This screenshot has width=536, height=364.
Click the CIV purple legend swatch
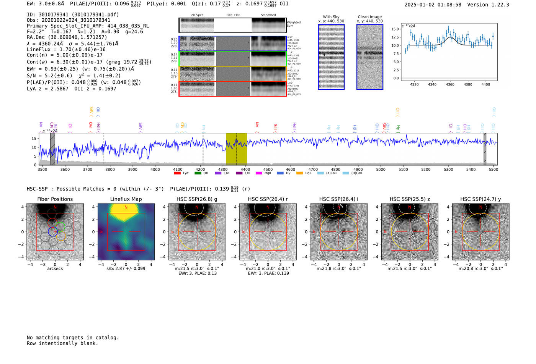[218, 173]
